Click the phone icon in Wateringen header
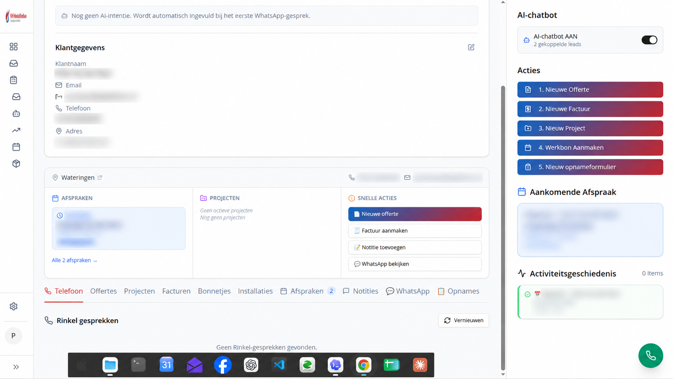 point(352,177)
